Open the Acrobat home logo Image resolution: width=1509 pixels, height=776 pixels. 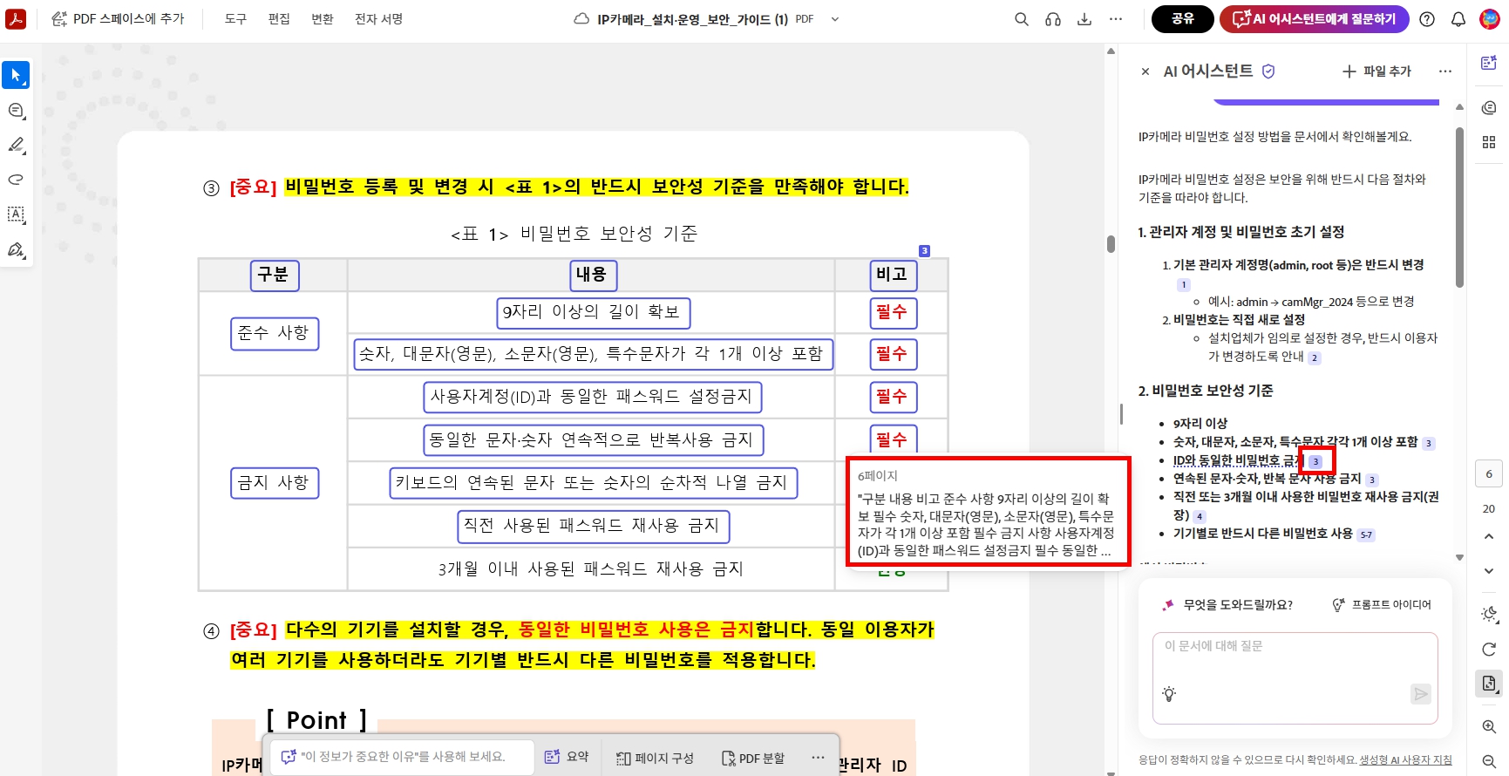pyautogui.click(x=16, y=19)
